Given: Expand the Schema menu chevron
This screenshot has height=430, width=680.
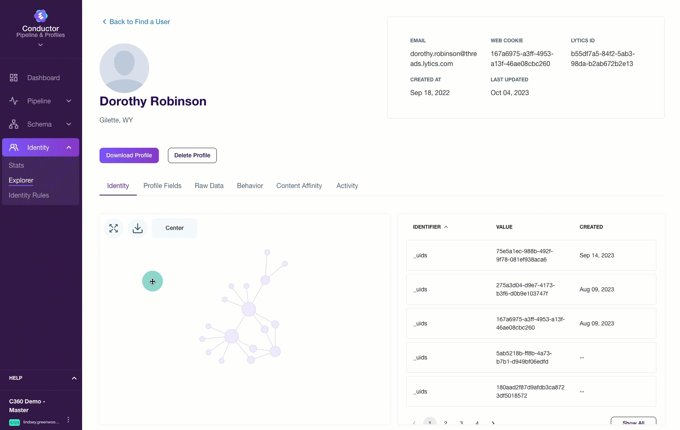Looking at the screenshot, I should (69, 124).
